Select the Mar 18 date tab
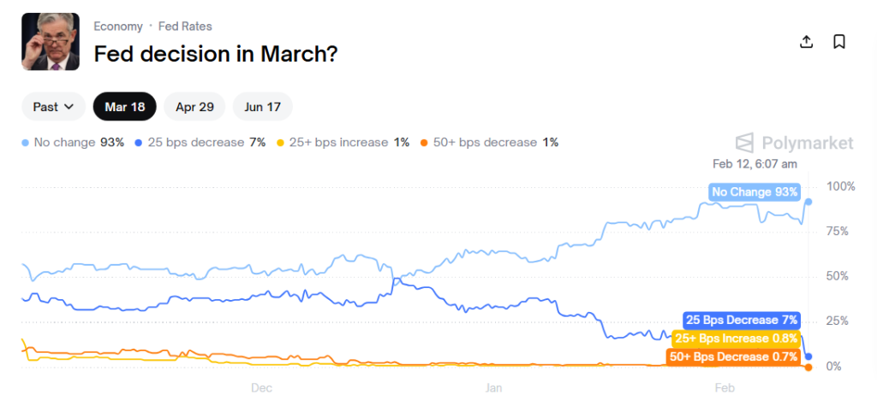This screenshot has height=412, width=877. [125, 107]
